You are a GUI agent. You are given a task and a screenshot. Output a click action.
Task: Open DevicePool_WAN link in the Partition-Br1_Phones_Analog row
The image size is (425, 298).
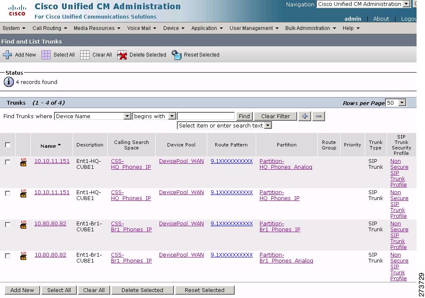(x=181, y=255)
